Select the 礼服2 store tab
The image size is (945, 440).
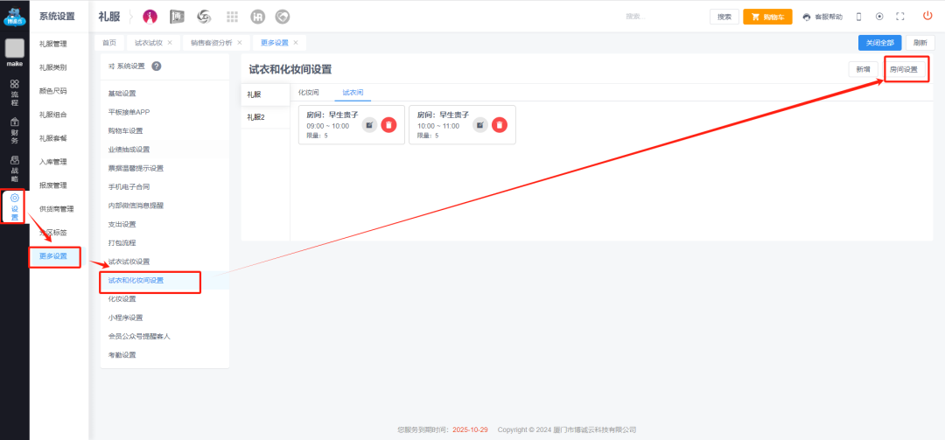265,117
